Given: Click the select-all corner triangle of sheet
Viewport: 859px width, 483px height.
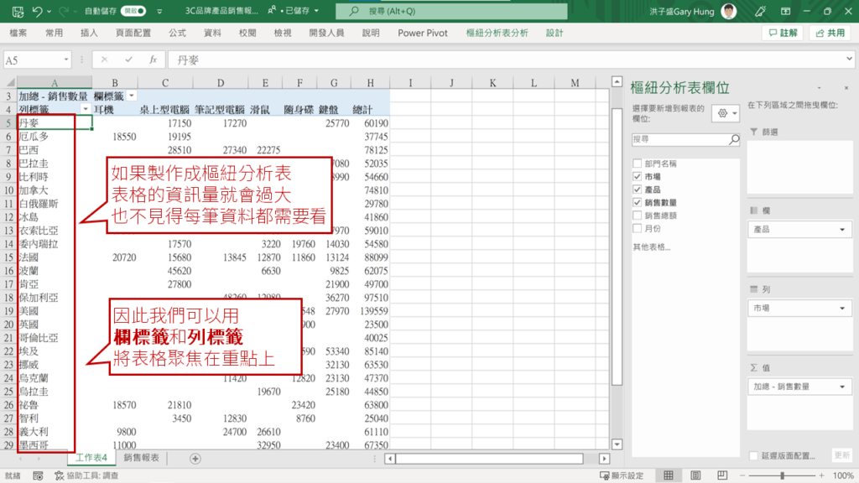Looking at the screenshot, I should [x=10, y=83].
